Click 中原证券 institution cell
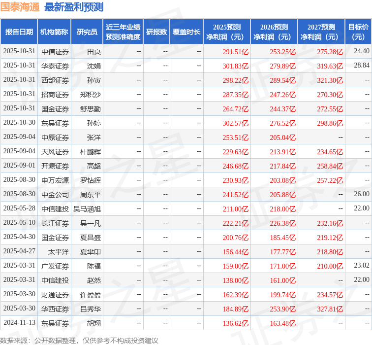Image resolution: width=372 pixels, height=345 pixels. point(55,138)
